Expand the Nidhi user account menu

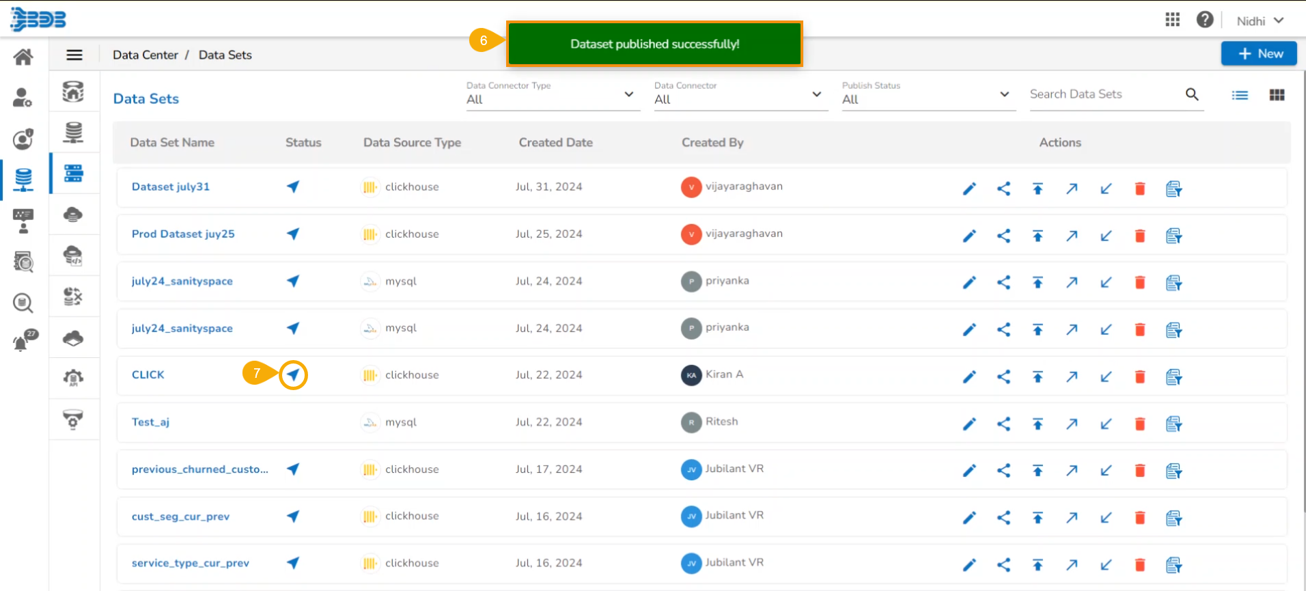tap(1260, 20)
